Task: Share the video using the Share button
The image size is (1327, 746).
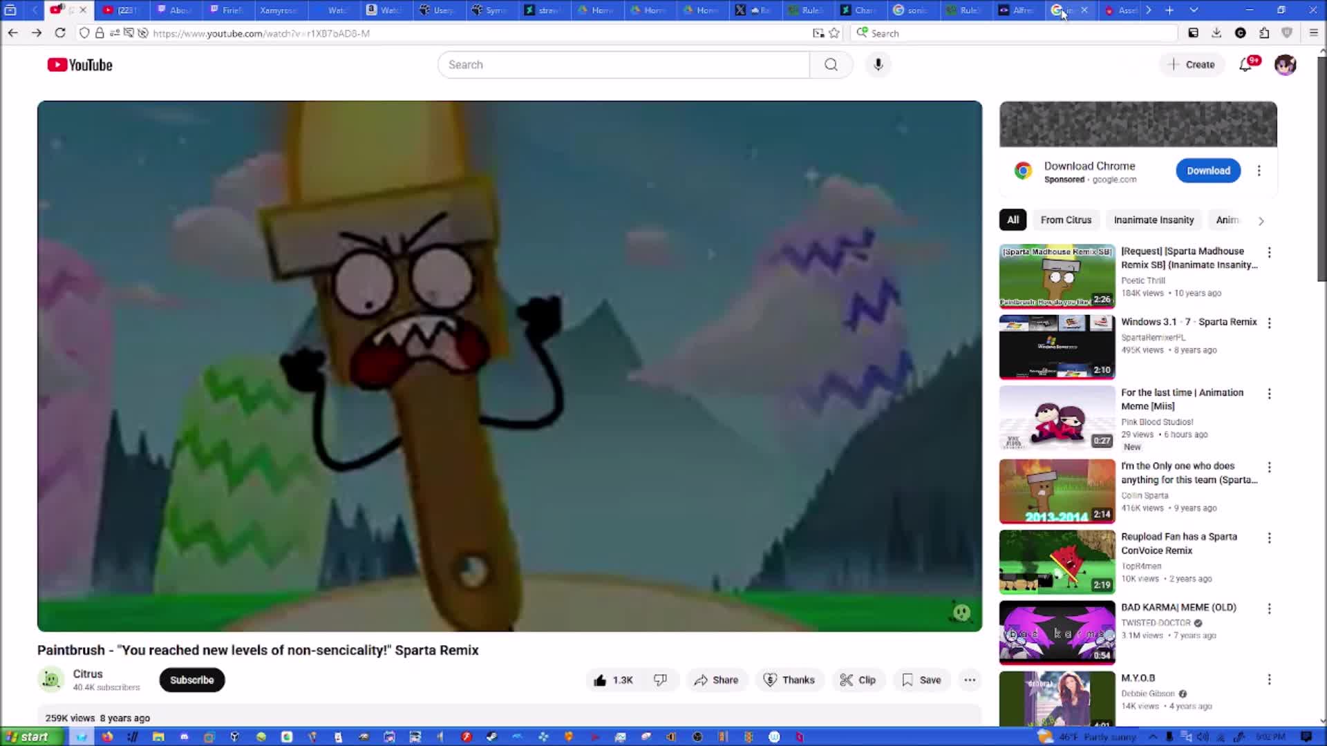Action: (716, 680)
